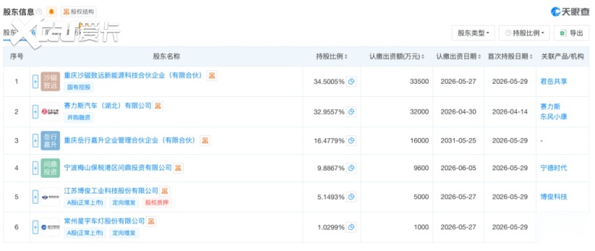
Task: Open the 持股比例 dropdown filter
Action: (x=524, y=33)
